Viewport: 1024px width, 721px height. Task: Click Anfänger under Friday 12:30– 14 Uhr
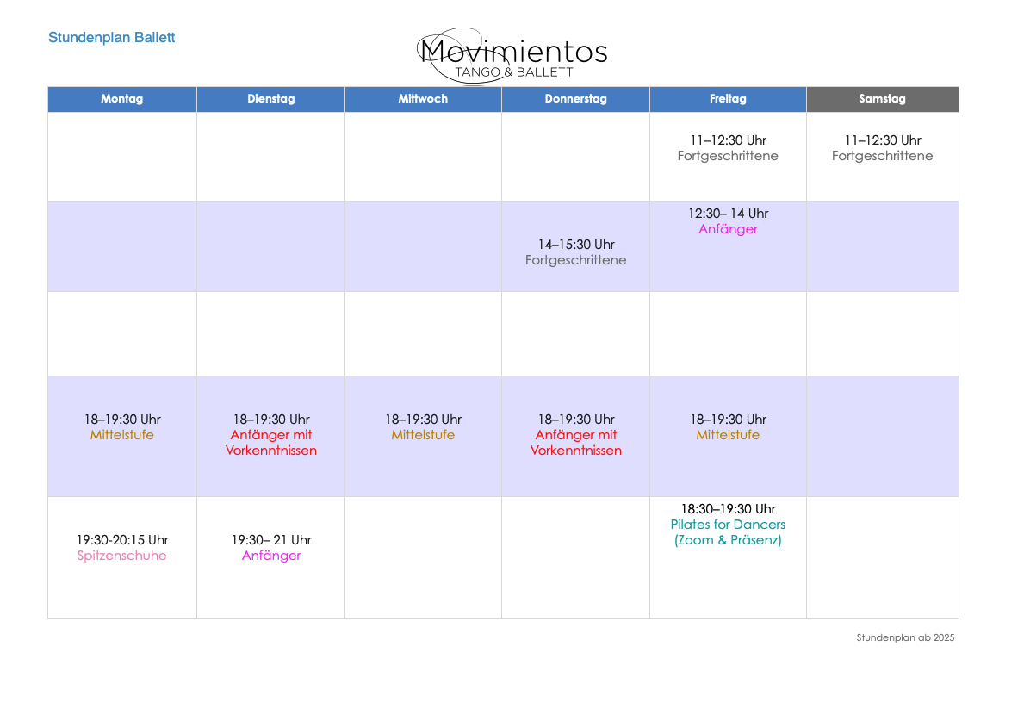(x=728, y=229)
